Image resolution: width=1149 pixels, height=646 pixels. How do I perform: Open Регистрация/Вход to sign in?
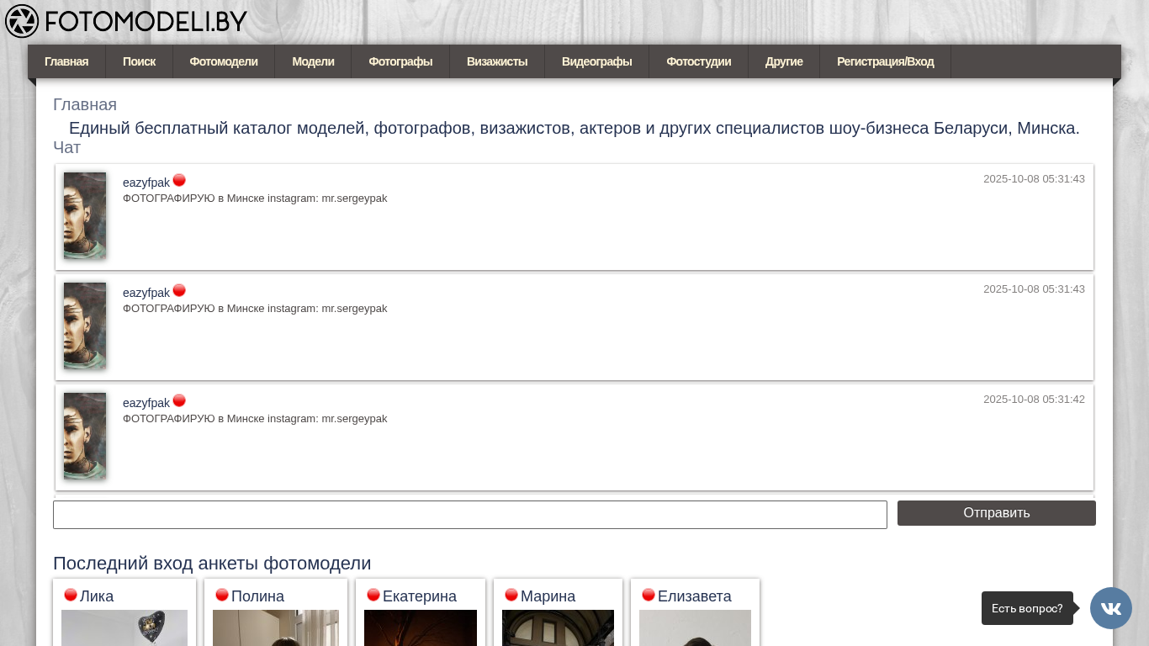tap(886, 61)
